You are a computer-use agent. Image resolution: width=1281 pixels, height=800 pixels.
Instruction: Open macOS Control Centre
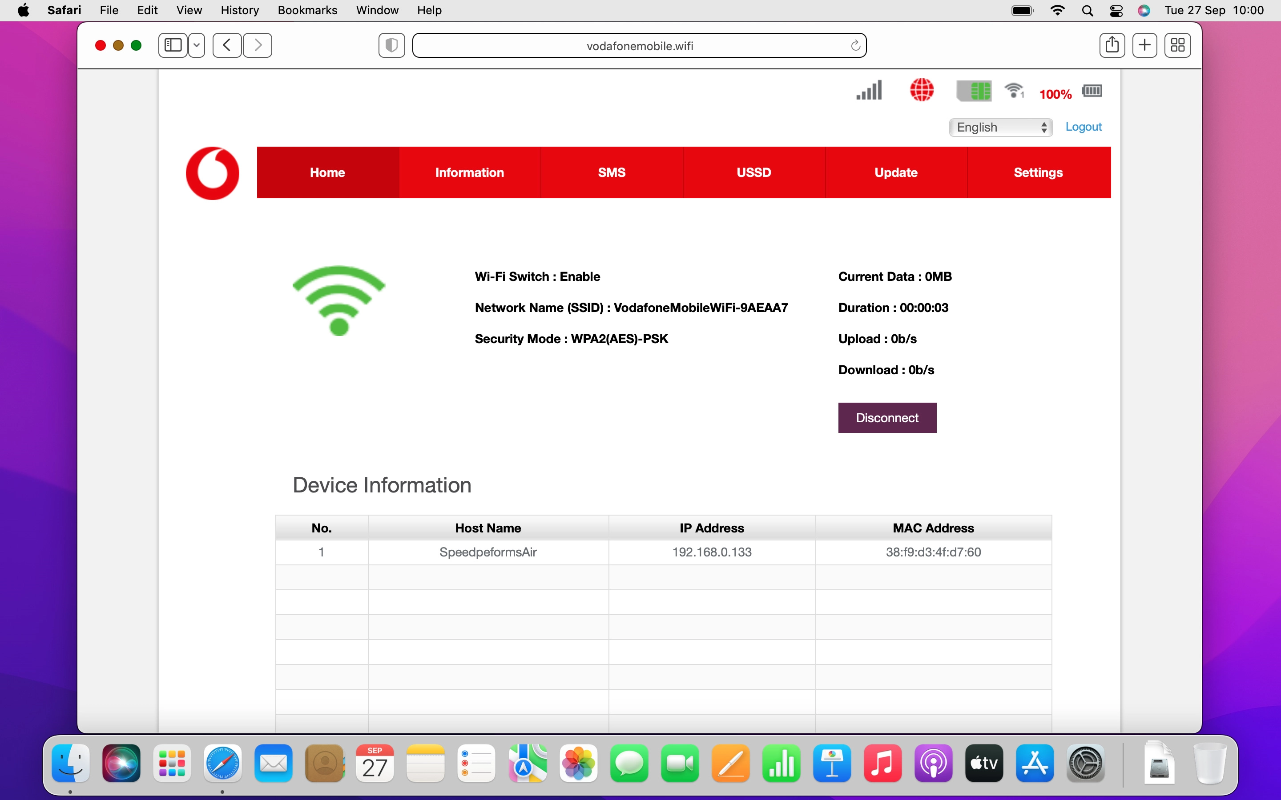click(x=1116, y=11)
